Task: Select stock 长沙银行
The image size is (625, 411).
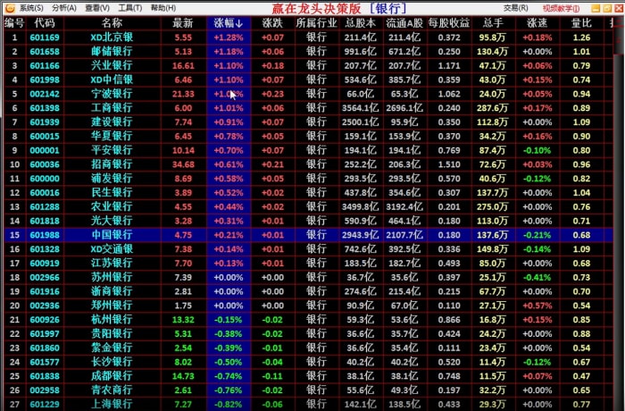Action: coord(112,362)
